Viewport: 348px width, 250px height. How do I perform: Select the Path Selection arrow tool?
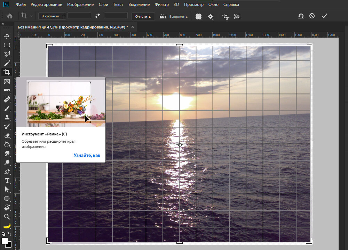point(7,190)
